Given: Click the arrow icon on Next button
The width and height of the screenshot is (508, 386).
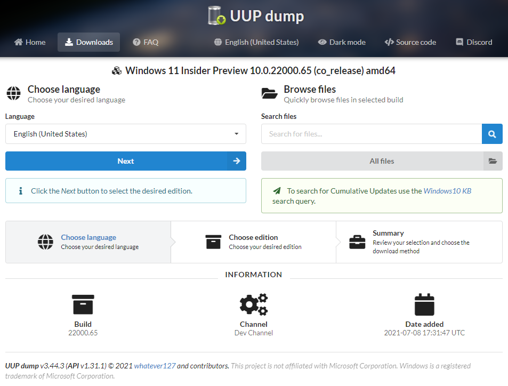Looking at the screenshot, I should coord(237,161).
